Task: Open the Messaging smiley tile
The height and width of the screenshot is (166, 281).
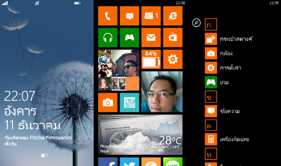Action: point(129,16)
